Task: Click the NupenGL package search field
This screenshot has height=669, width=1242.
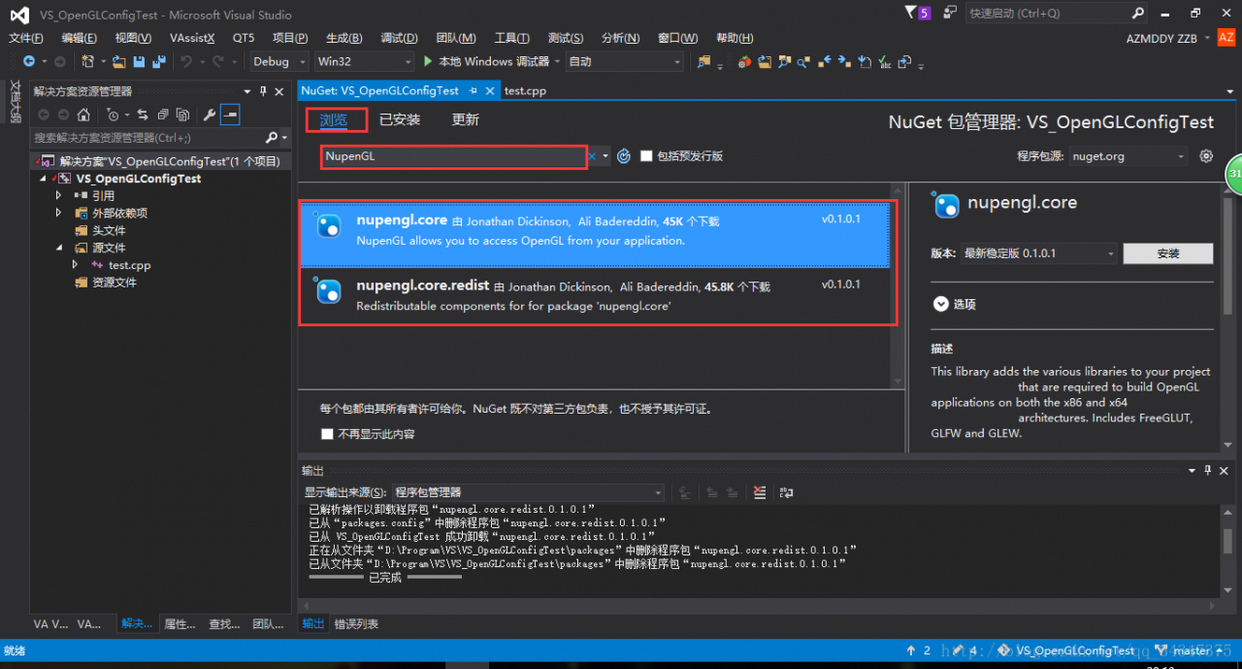Action: pyautogui.click(x=452, y=156)
